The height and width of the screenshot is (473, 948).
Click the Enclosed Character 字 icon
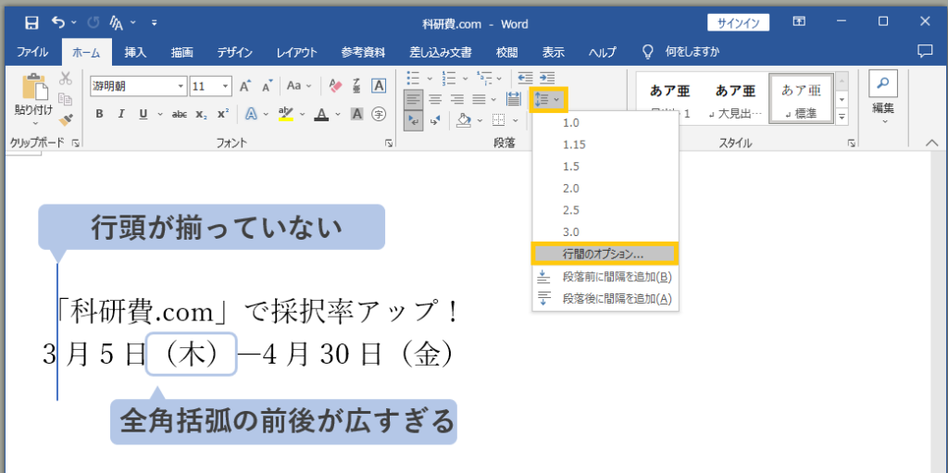click(x=379, y=114)
